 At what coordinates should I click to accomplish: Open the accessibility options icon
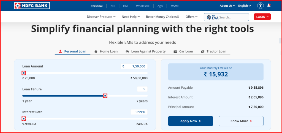click(260, 6)
